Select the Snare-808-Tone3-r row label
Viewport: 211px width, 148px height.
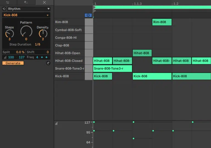[x=69, y=68]
